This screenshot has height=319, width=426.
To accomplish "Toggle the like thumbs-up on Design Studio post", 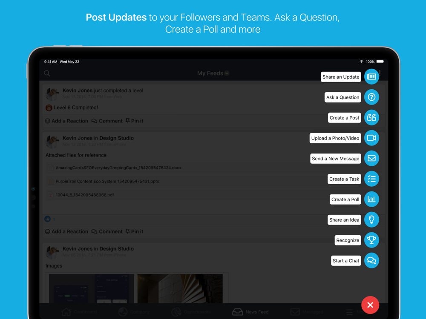I will tap(48, 219).
